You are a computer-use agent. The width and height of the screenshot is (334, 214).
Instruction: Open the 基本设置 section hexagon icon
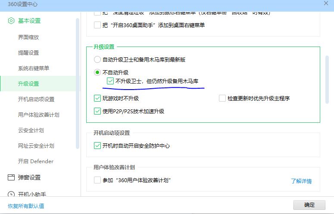(x=11, y=21)
